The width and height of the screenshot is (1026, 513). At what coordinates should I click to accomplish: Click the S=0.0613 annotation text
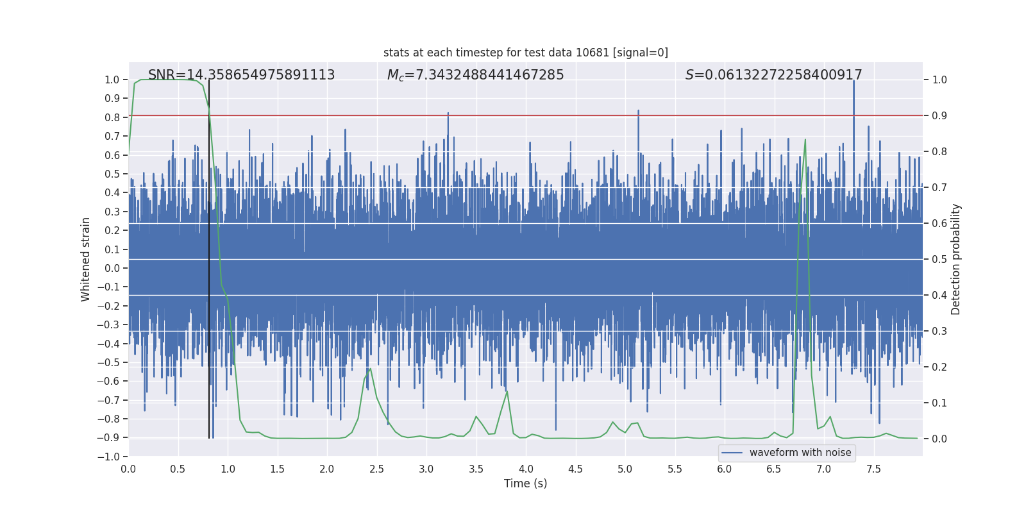pos(773,75)
